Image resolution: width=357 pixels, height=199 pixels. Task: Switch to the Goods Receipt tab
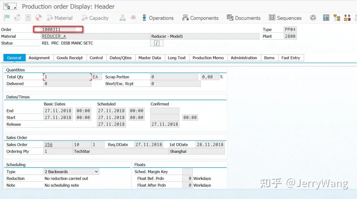tap(70, 58)
